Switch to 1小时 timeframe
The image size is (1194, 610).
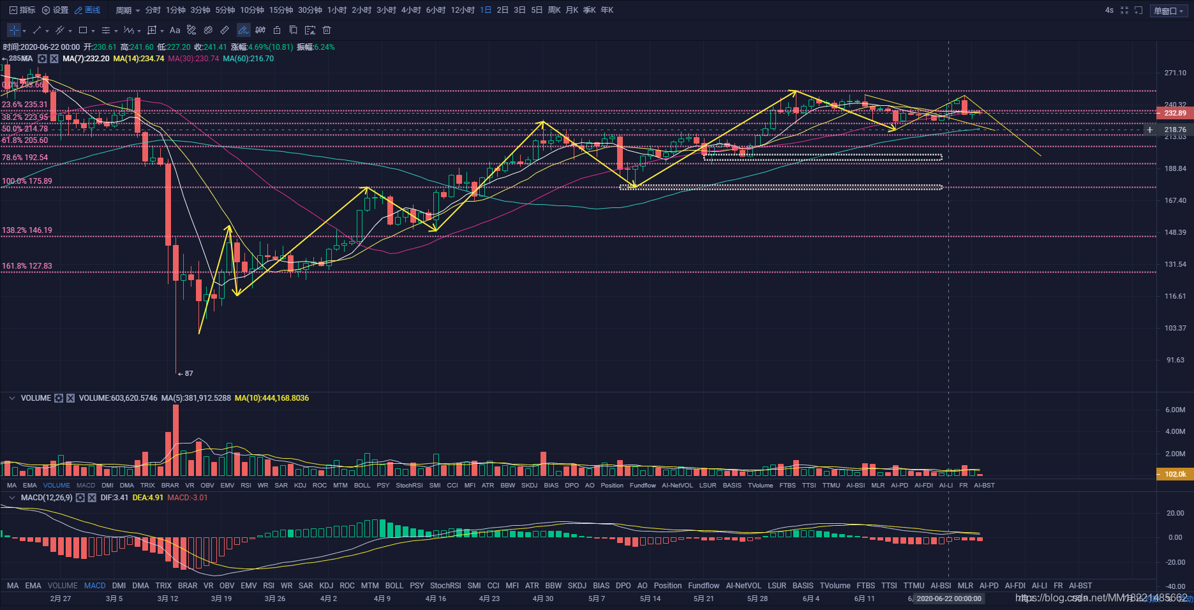click(337, 10)
